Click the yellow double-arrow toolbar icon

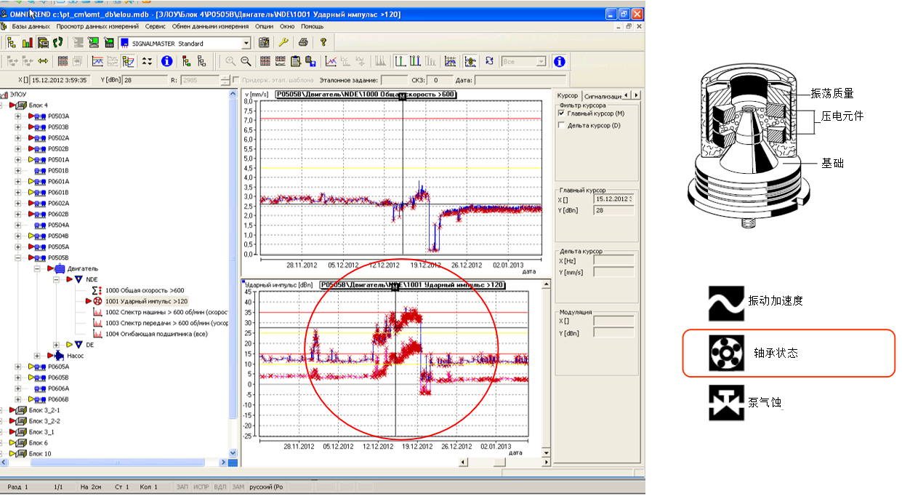tap(43, 62)
